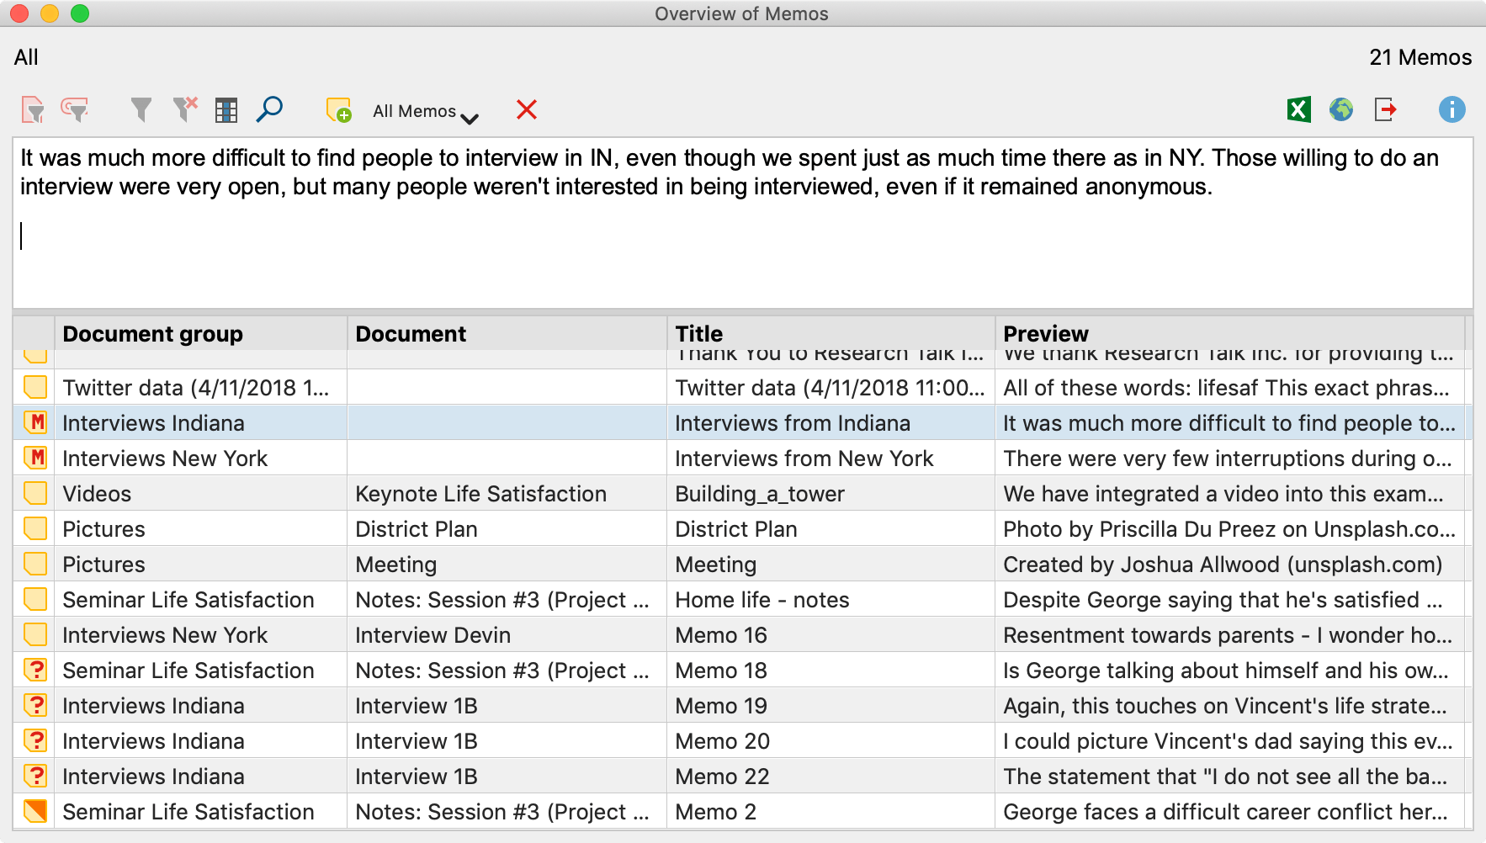The height and width of the screenshot is (843, 1486).
Task: Sort by Title column header
Action: [831, 334]
